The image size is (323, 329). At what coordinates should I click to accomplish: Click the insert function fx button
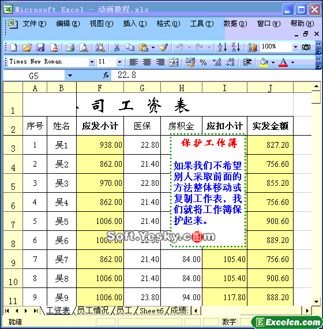(106, 75)
